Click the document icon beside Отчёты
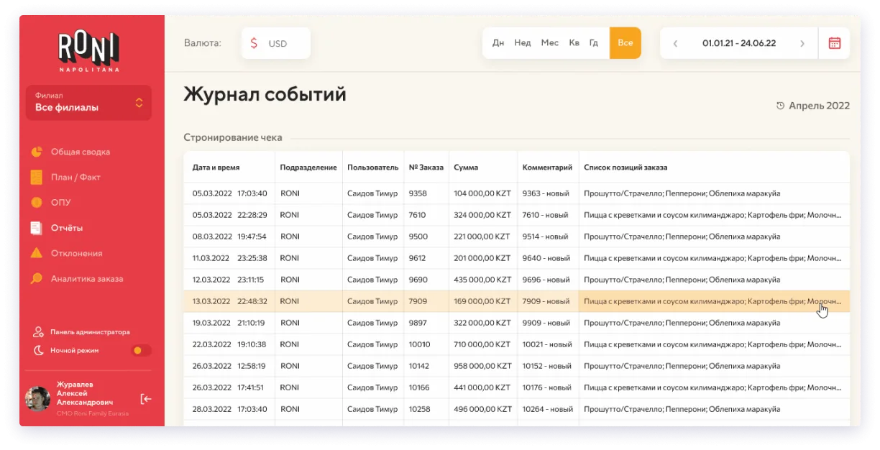 (37, 228)
